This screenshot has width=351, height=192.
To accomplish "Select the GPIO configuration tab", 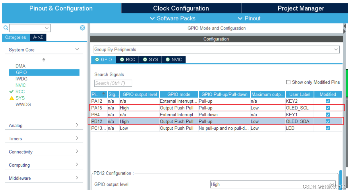I will (103, 60).
